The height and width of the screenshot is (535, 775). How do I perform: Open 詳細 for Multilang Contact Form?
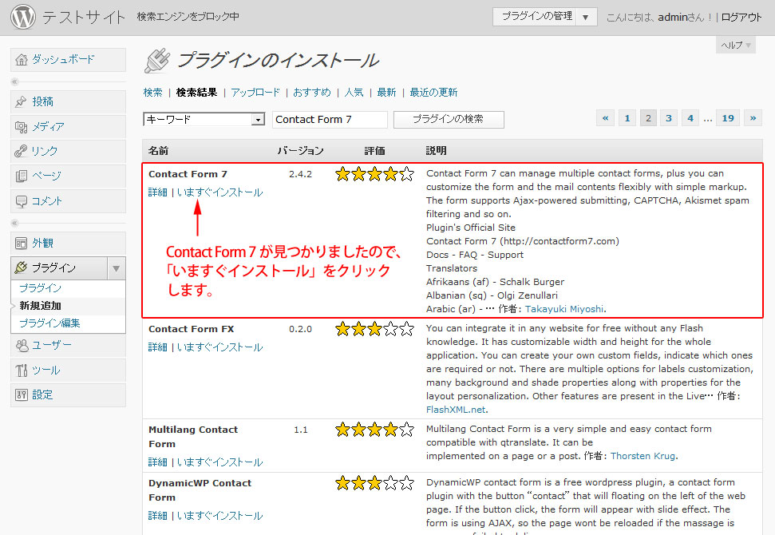pos(158,462)
